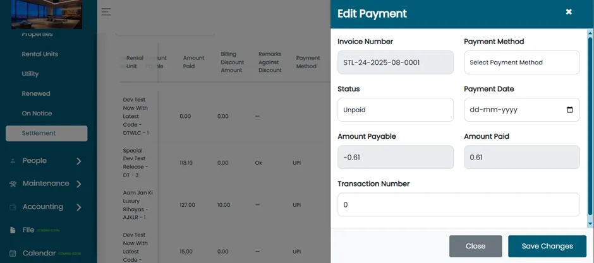Click the Save Changes button
Viewport: 594px width, 263px height.
[x=547, y=247]
